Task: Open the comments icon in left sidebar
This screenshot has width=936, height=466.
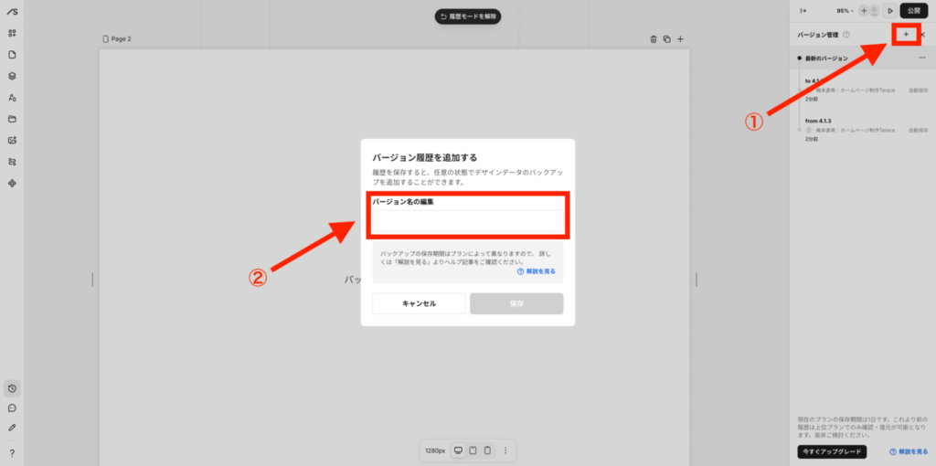Action: [x=12, y=408]
